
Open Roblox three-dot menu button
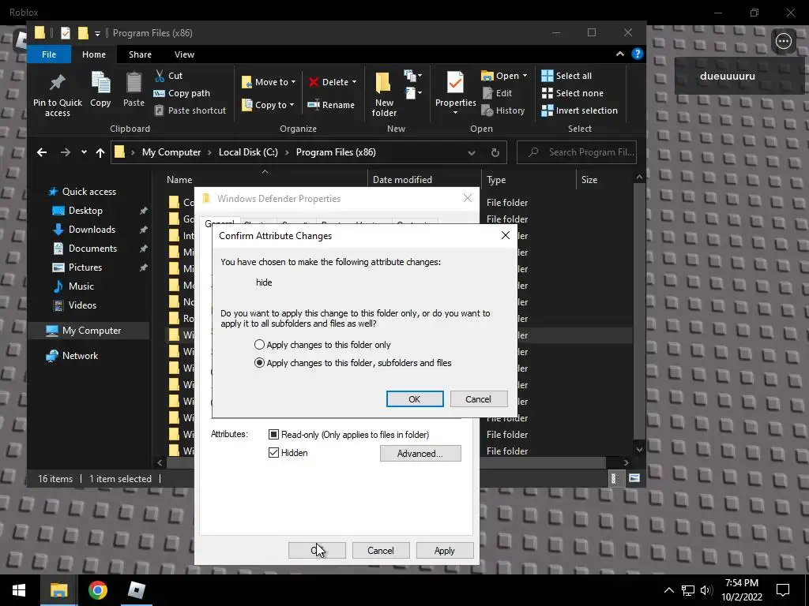[783, 41]
